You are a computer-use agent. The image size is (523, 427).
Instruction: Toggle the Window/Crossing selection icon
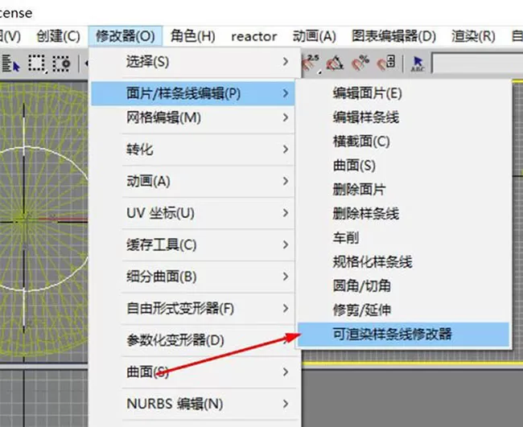pos(61,64)
